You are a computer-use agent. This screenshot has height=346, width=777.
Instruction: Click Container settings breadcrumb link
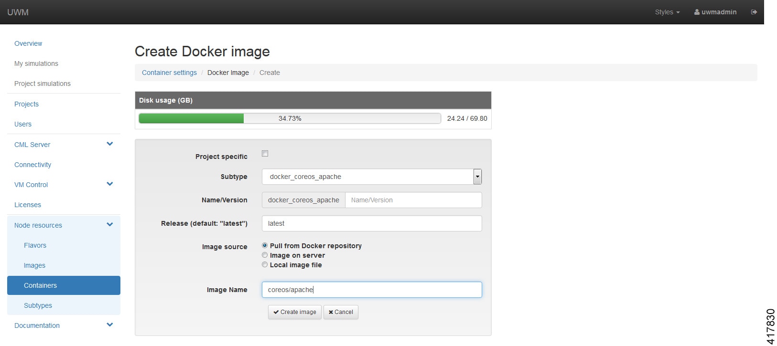pyautogui.click(x=169, y=73)
